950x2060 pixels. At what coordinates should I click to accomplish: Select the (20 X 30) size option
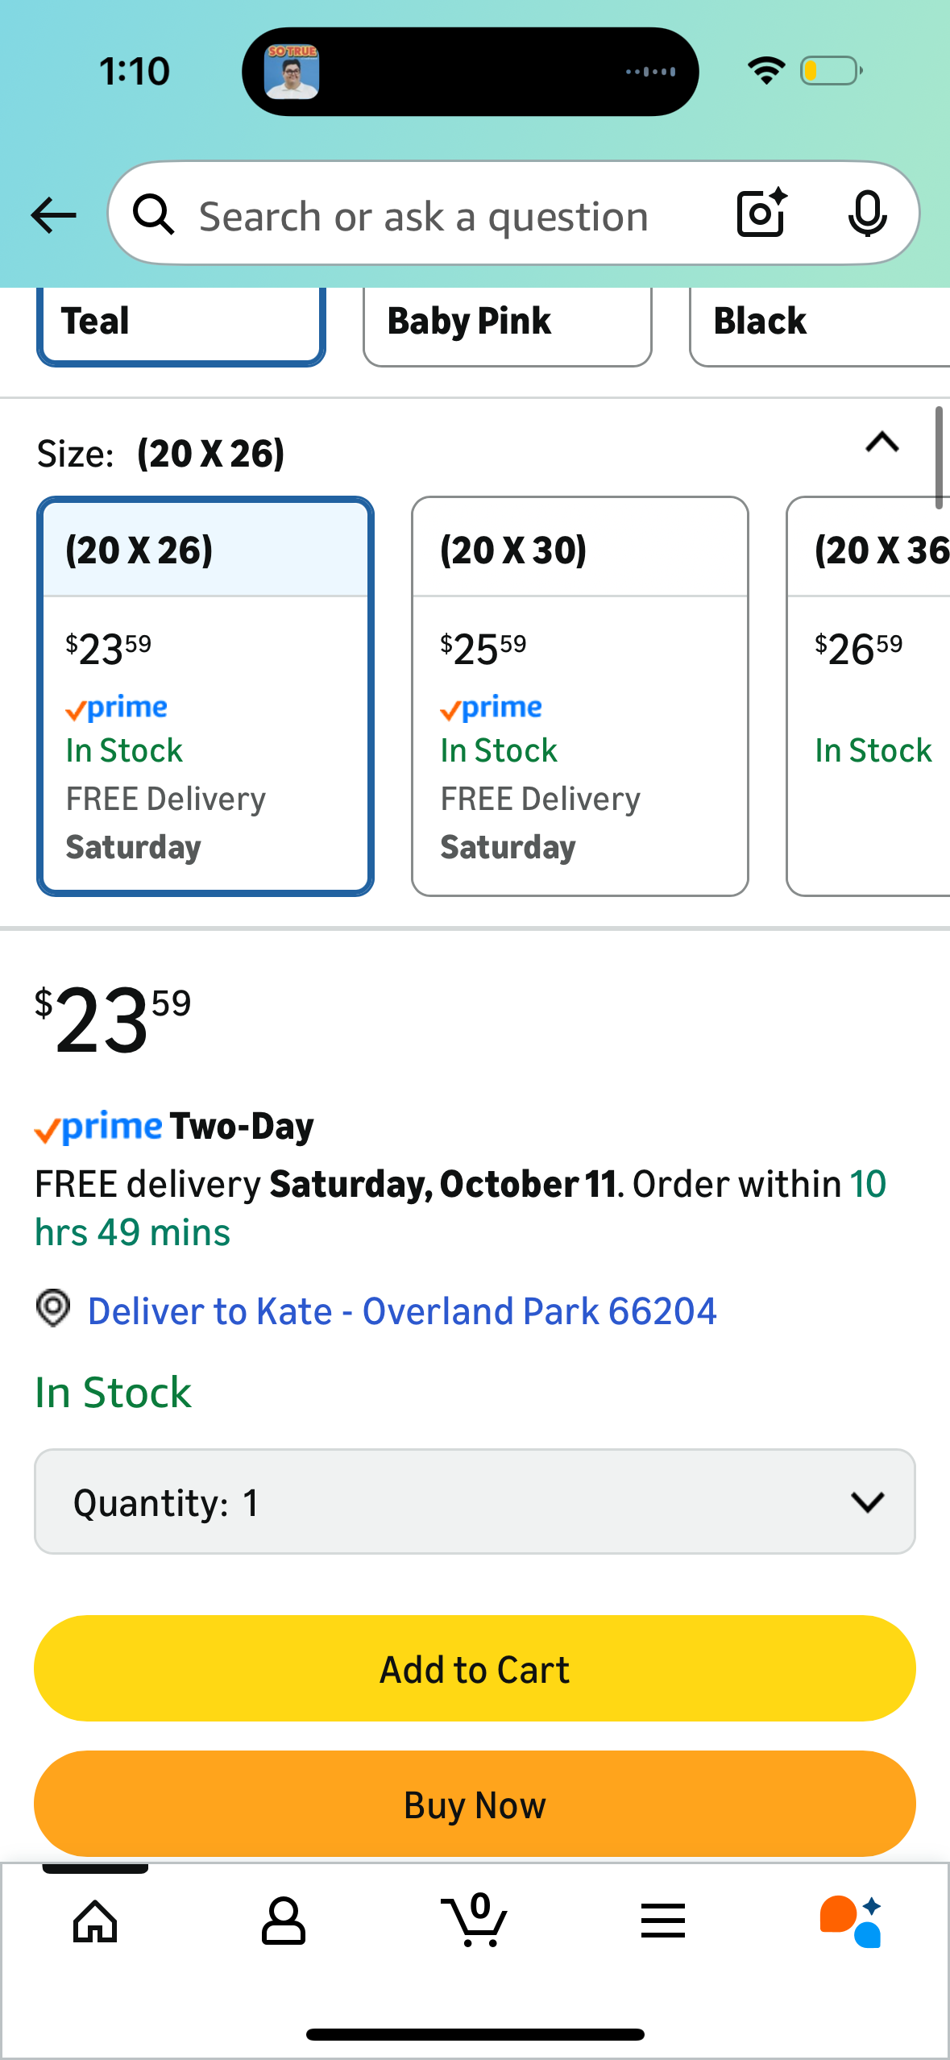point(579,696)
